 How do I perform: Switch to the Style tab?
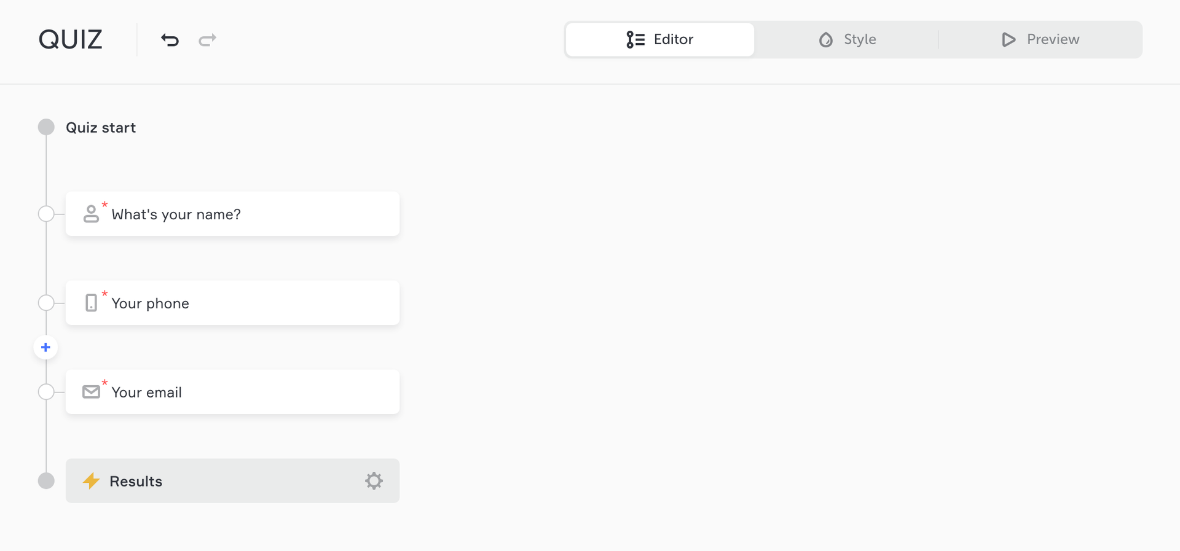pyautogui.click(x=848, y=40)
